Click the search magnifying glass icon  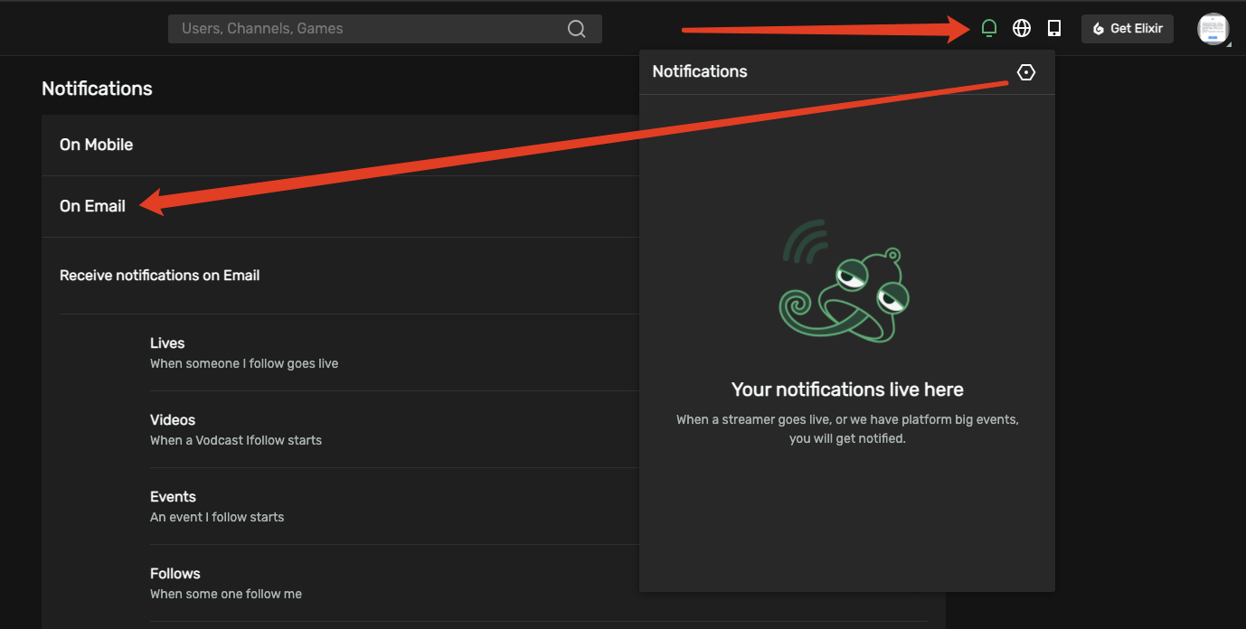(576, 28)
